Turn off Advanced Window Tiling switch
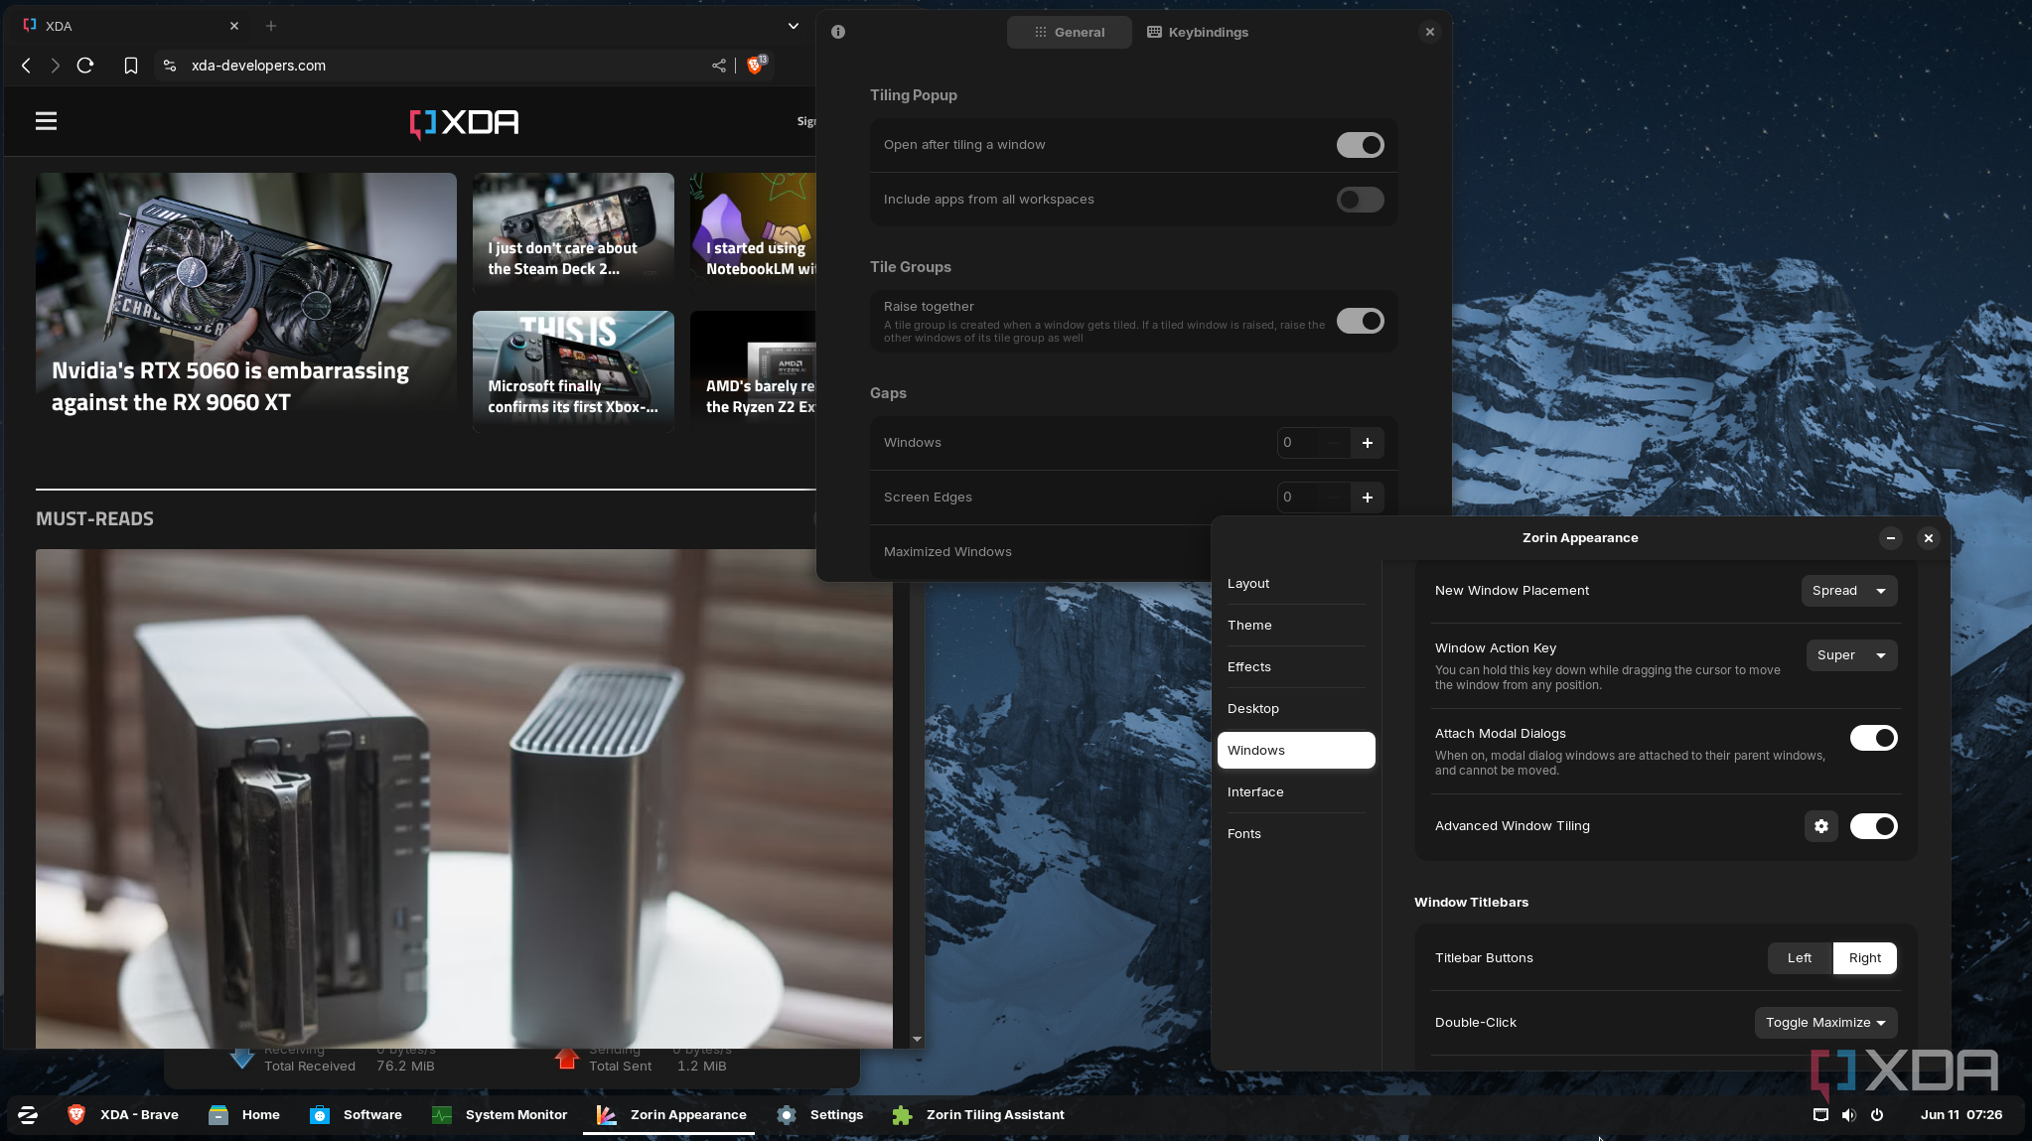The image size is (2032, 1141). click(1873, 826)
